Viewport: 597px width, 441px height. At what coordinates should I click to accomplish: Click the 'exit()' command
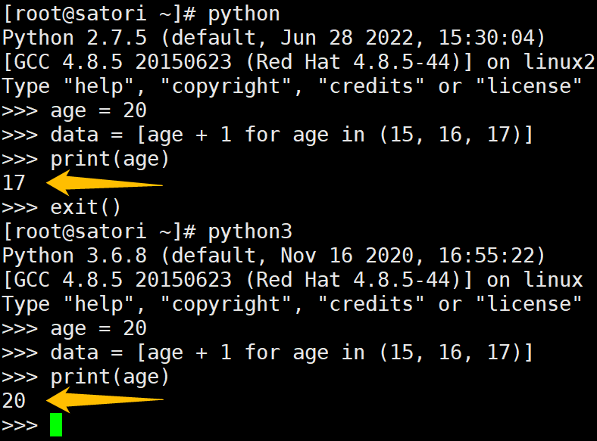86,207
